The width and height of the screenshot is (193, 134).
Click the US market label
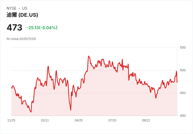(25, 8)
